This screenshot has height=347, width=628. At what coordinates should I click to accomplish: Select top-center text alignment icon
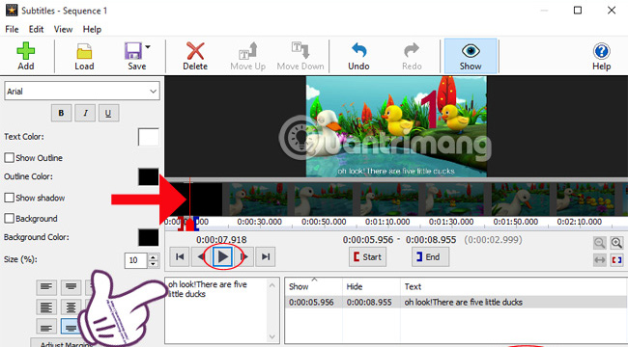point(71,287)
